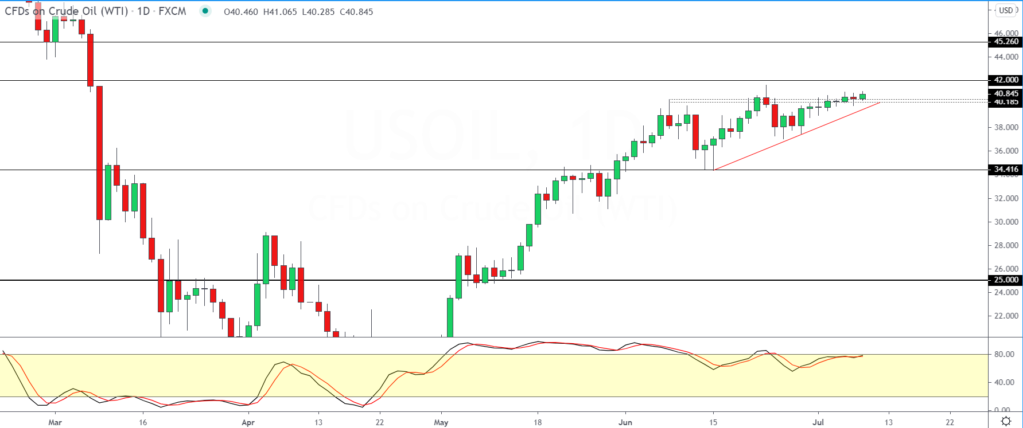Image resolution: width=1023 pixels, height=428 pixels.
Task: Click the Mar label on the time axis
Action: tap(55, 422)
